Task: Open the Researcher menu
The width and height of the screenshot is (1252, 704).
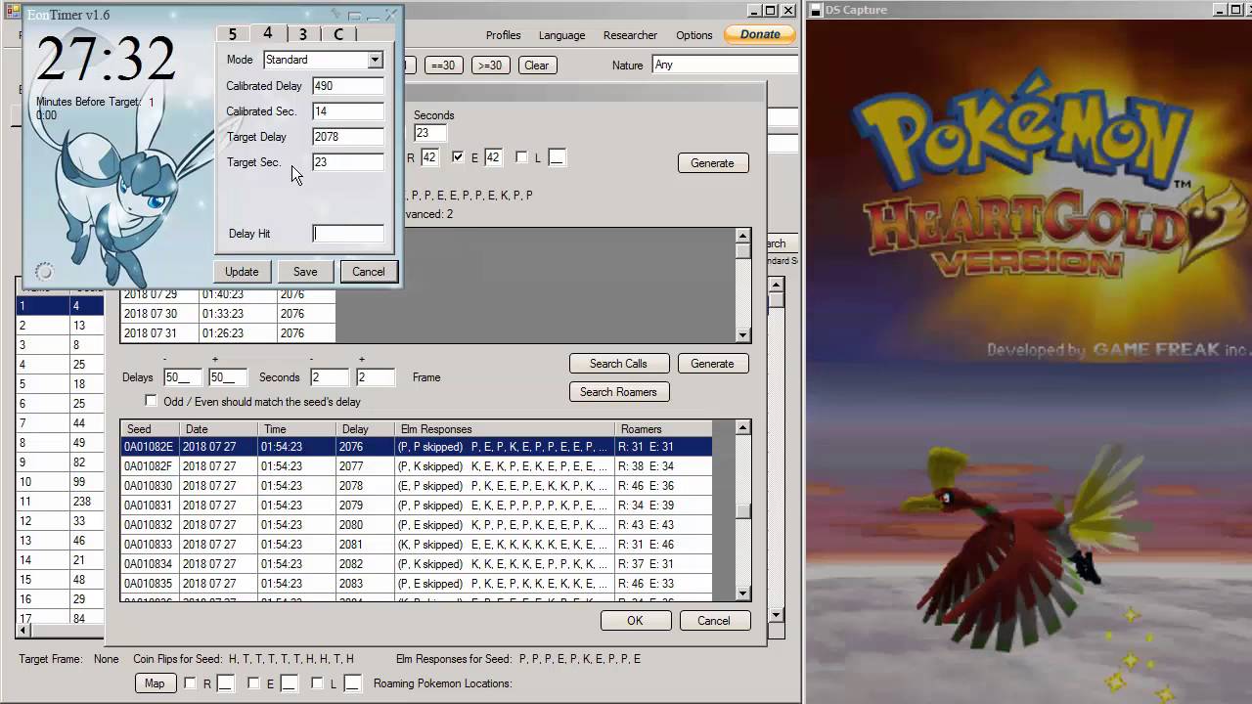Action: click(x=630, y=35)
